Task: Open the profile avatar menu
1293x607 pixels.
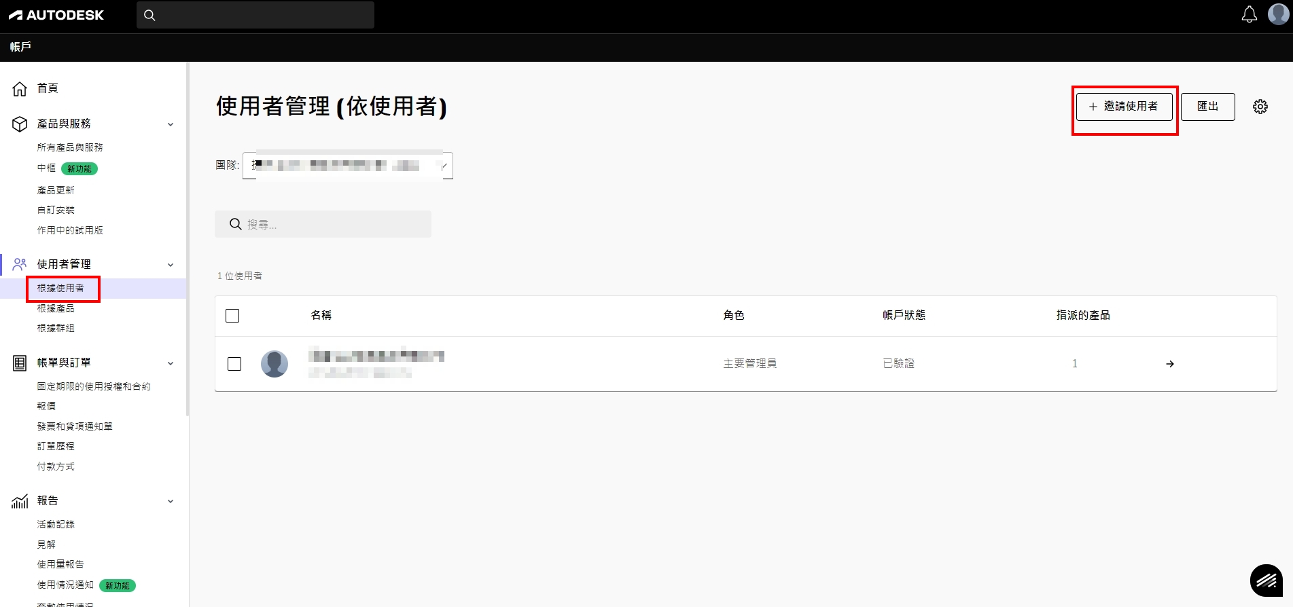Action: click(x=1278, y=15)
